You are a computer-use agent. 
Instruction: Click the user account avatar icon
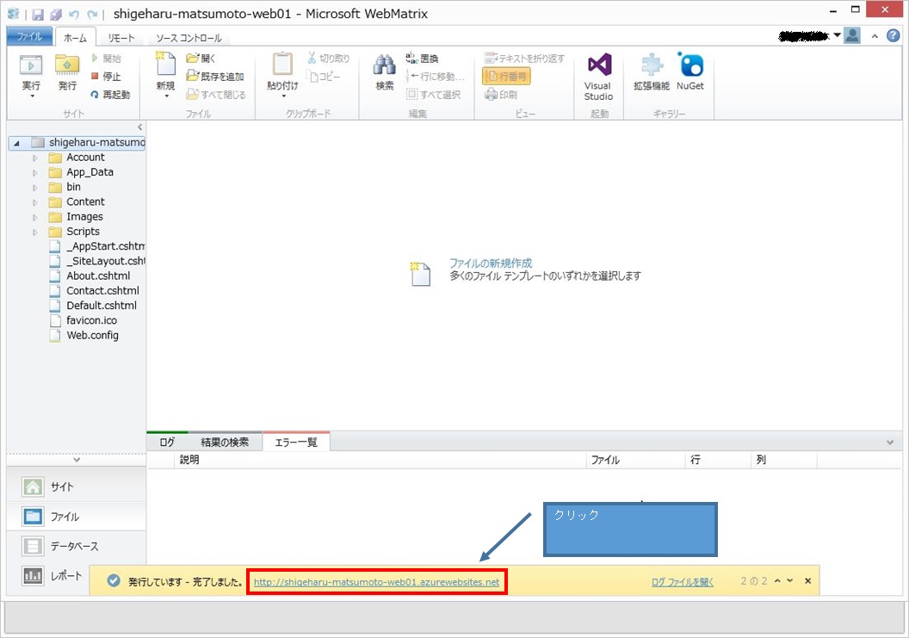pos(852,36)
